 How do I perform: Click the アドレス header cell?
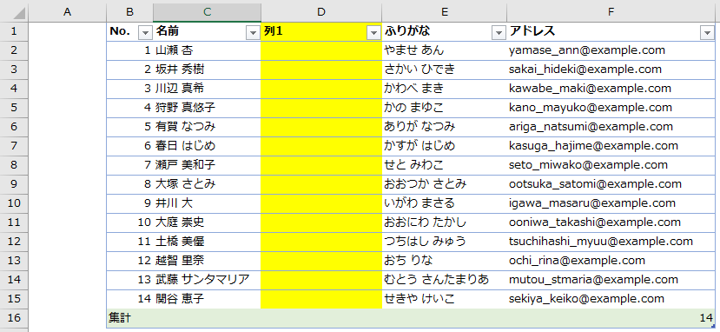pos(611,31)
